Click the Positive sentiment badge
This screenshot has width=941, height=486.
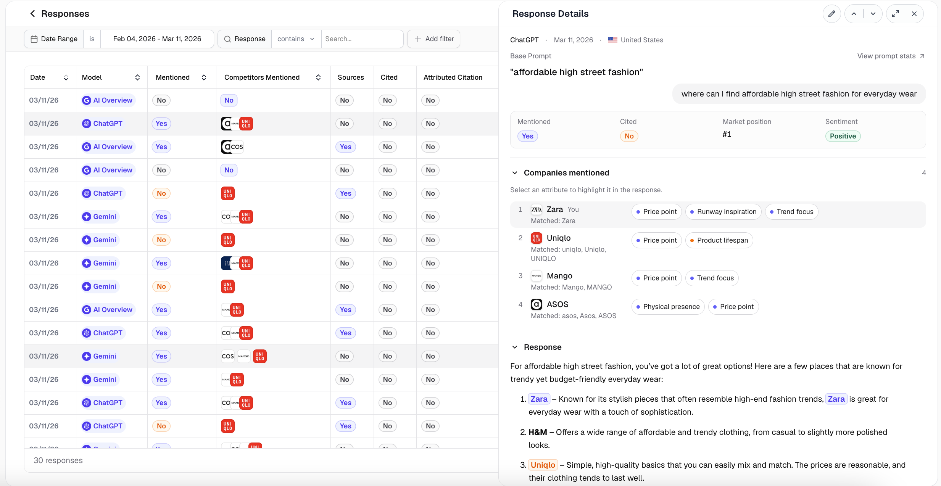[x=843, y=136]
